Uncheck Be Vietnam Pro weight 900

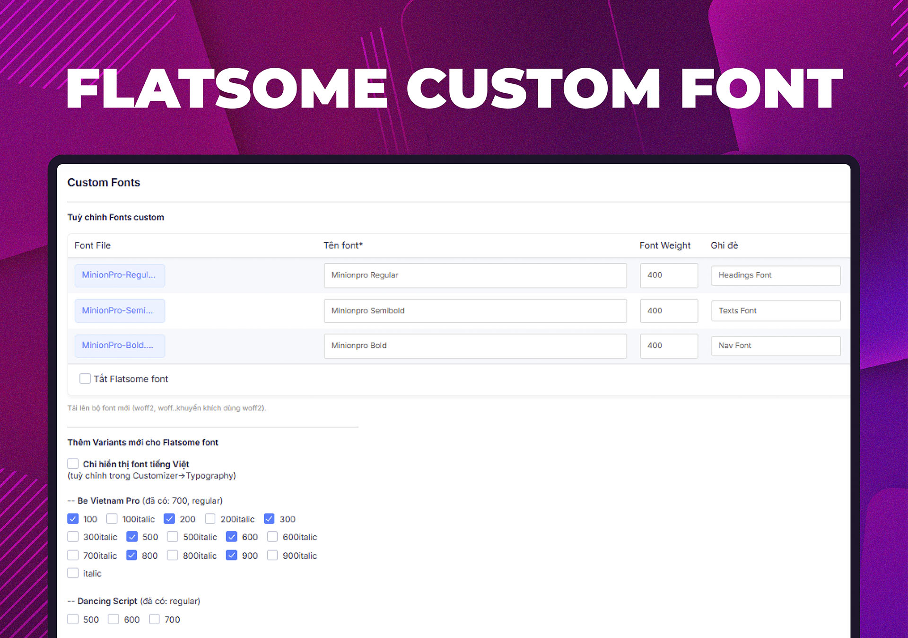(232, 555)
